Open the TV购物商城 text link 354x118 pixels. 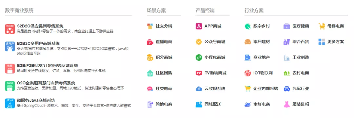215,73
